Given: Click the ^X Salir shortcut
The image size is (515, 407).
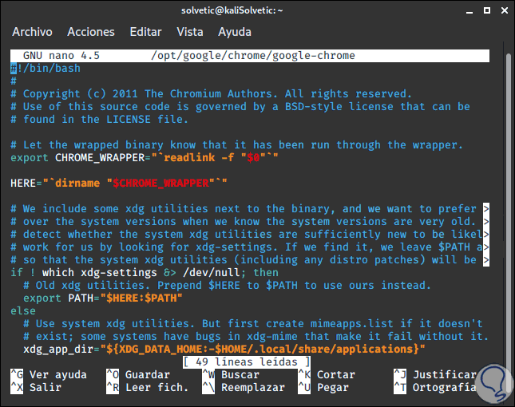Looking at the screenshot, I should tap(36, 387).
